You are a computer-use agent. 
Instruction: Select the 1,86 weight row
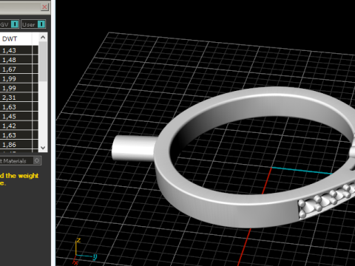pyautogui.click(x=19, y=145)
